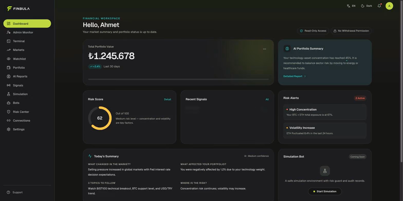The height and width of the screenshot is (201, 403).
Task: Click the Last 30 days label
Action: [112, 67]
